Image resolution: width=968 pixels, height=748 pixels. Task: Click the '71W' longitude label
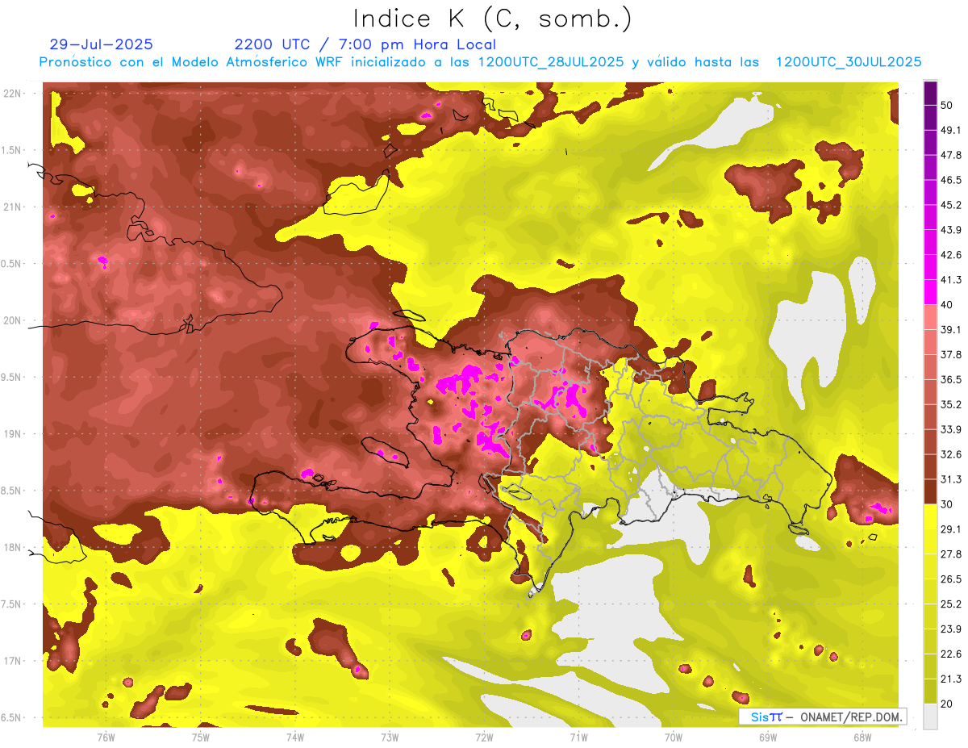click(x=578, y=738)
